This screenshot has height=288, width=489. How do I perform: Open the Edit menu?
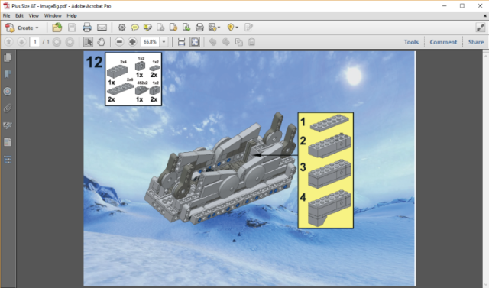point(19,15)
